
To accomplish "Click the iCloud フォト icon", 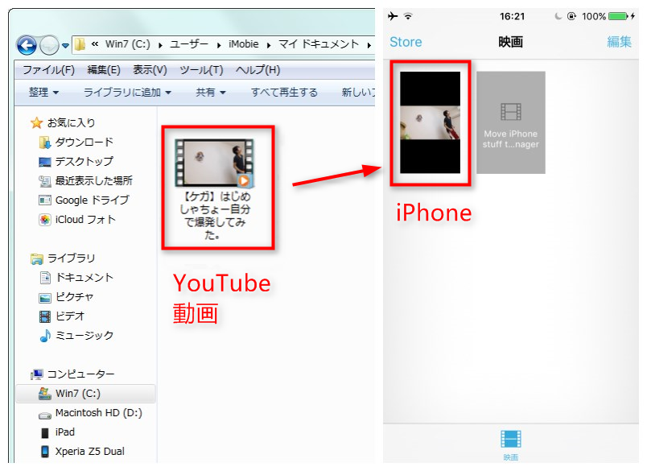I will [44, 220].
